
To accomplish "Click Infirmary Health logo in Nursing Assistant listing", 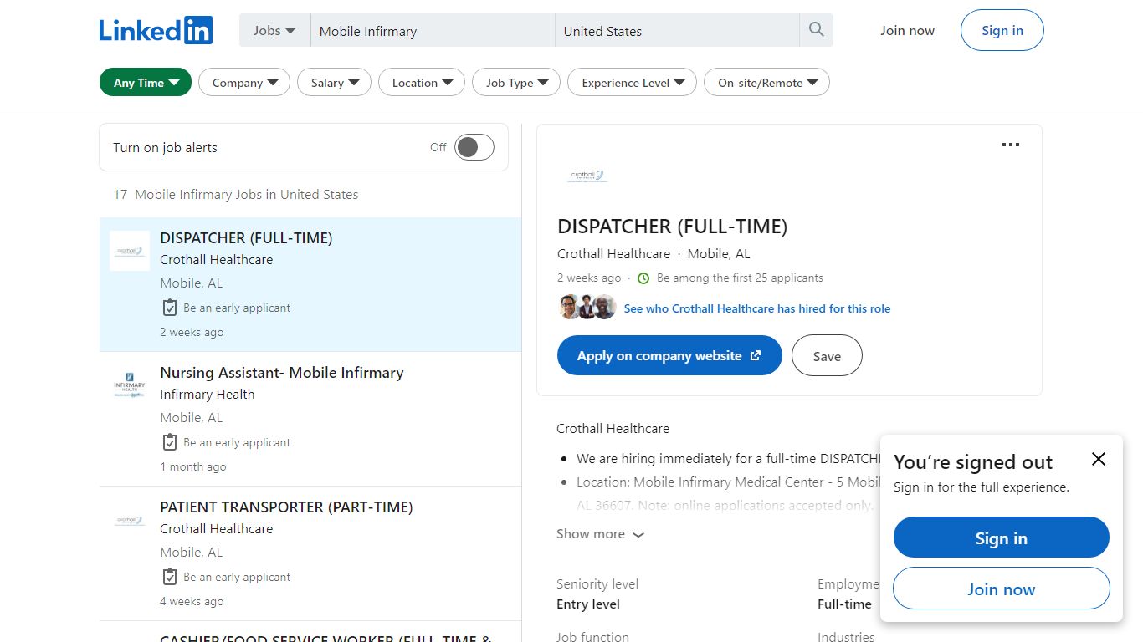I will (130, 385).
